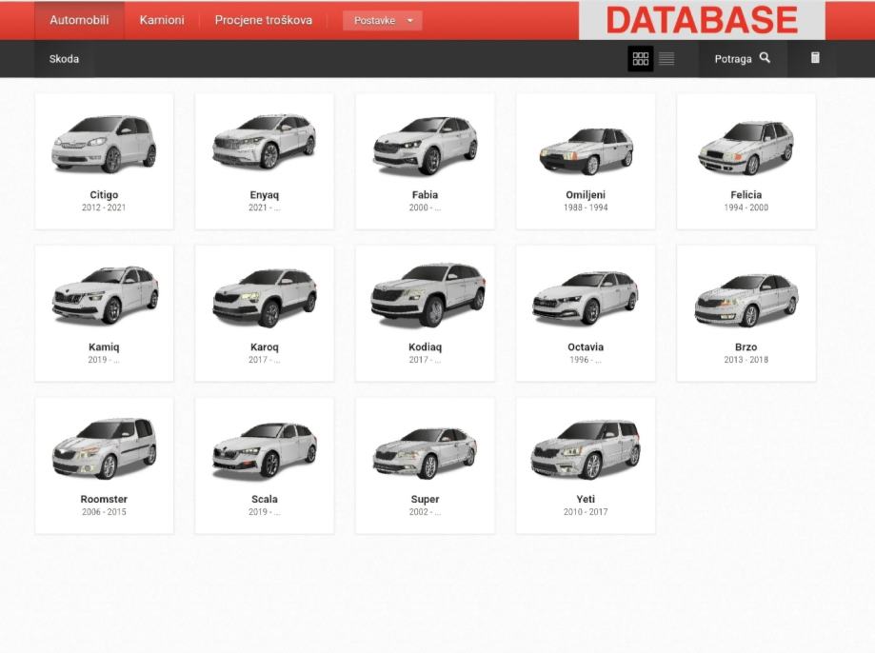Viewport: 875px width, 653px height.
Task: Click the Citigo model name
Action: click(104, 195)
